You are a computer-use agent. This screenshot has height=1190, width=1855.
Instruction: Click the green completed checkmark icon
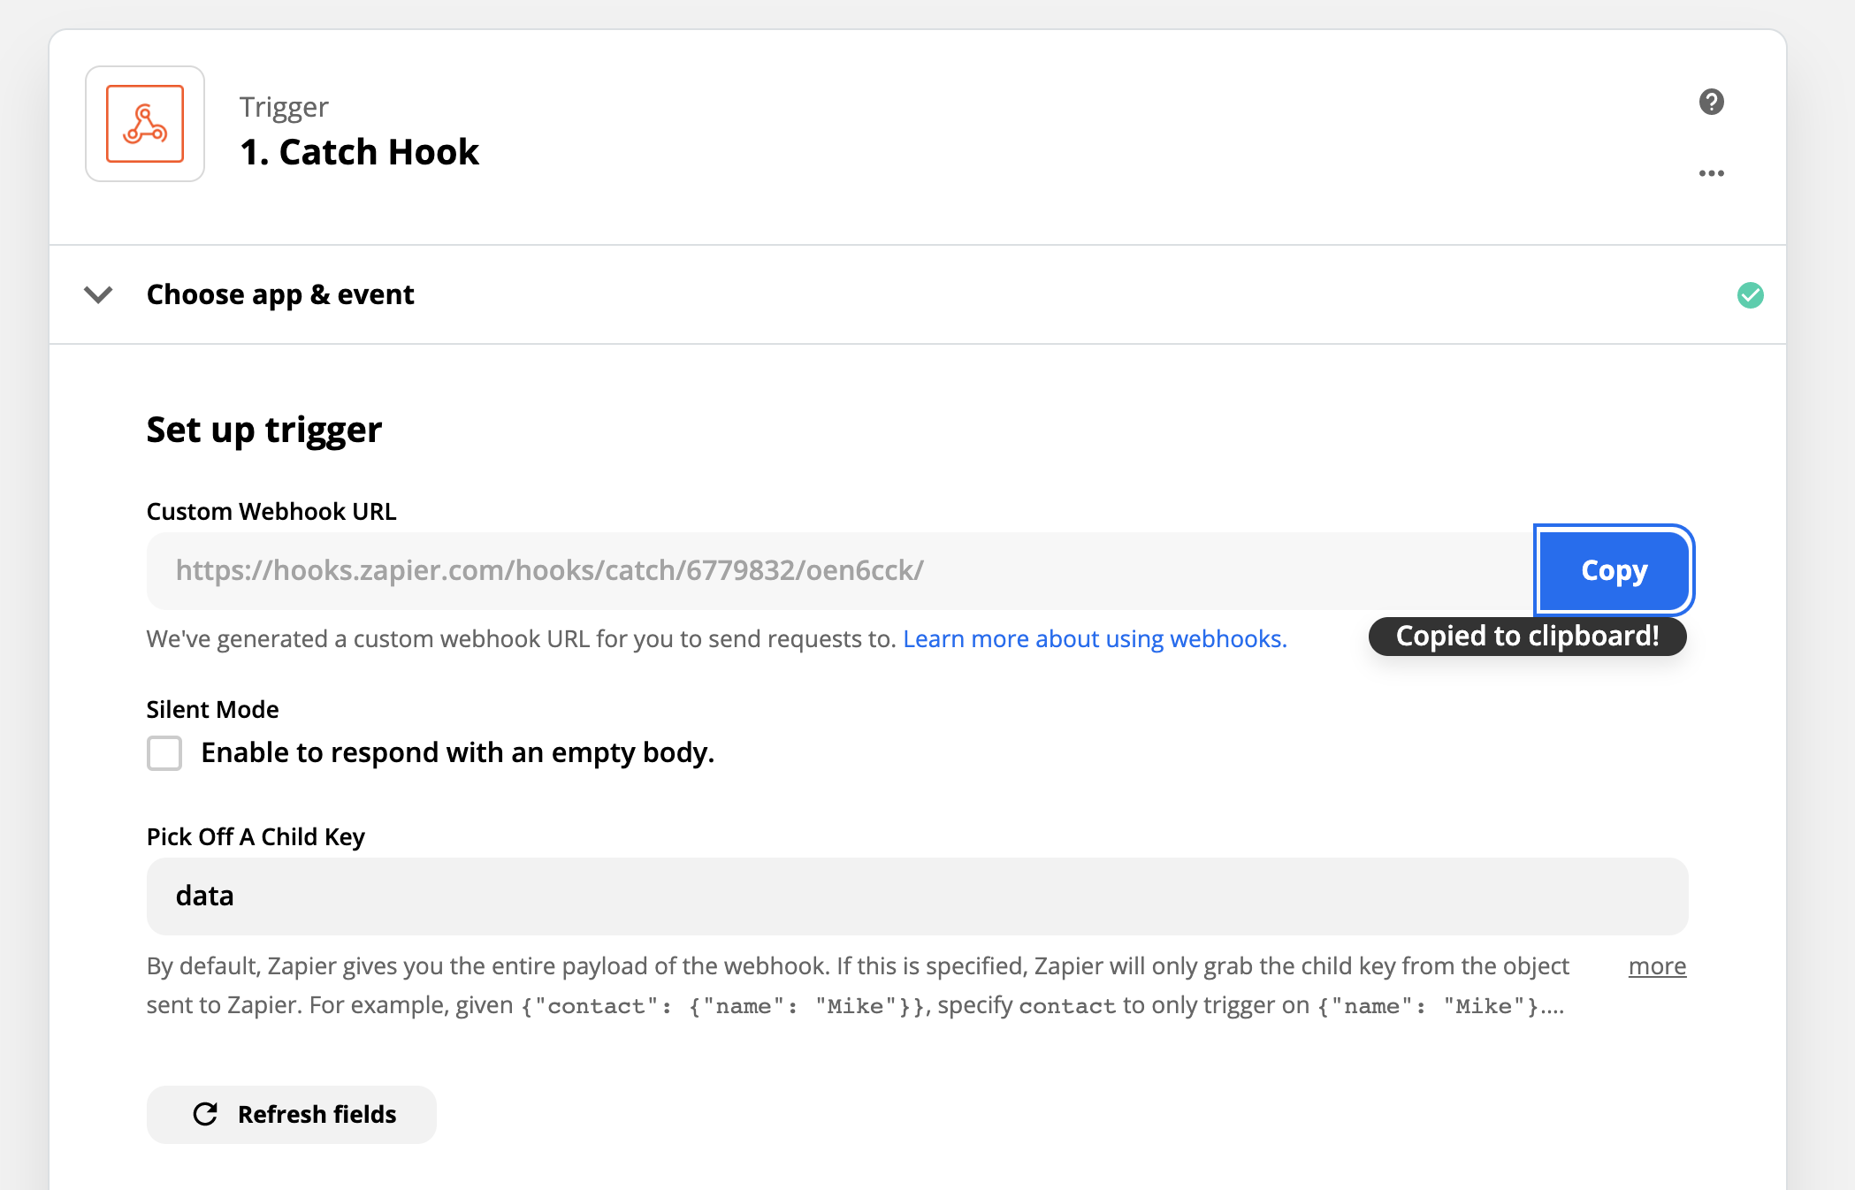click(1750, 295)
